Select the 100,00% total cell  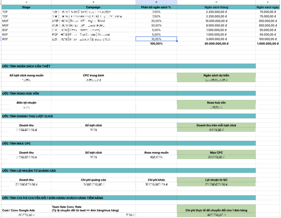(156, 44)
